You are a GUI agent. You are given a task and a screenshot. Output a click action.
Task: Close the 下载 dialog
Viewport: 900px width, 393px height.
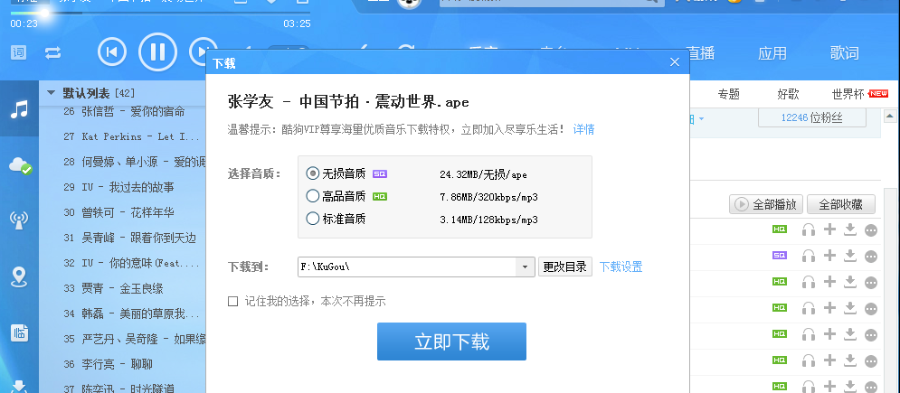675,62
